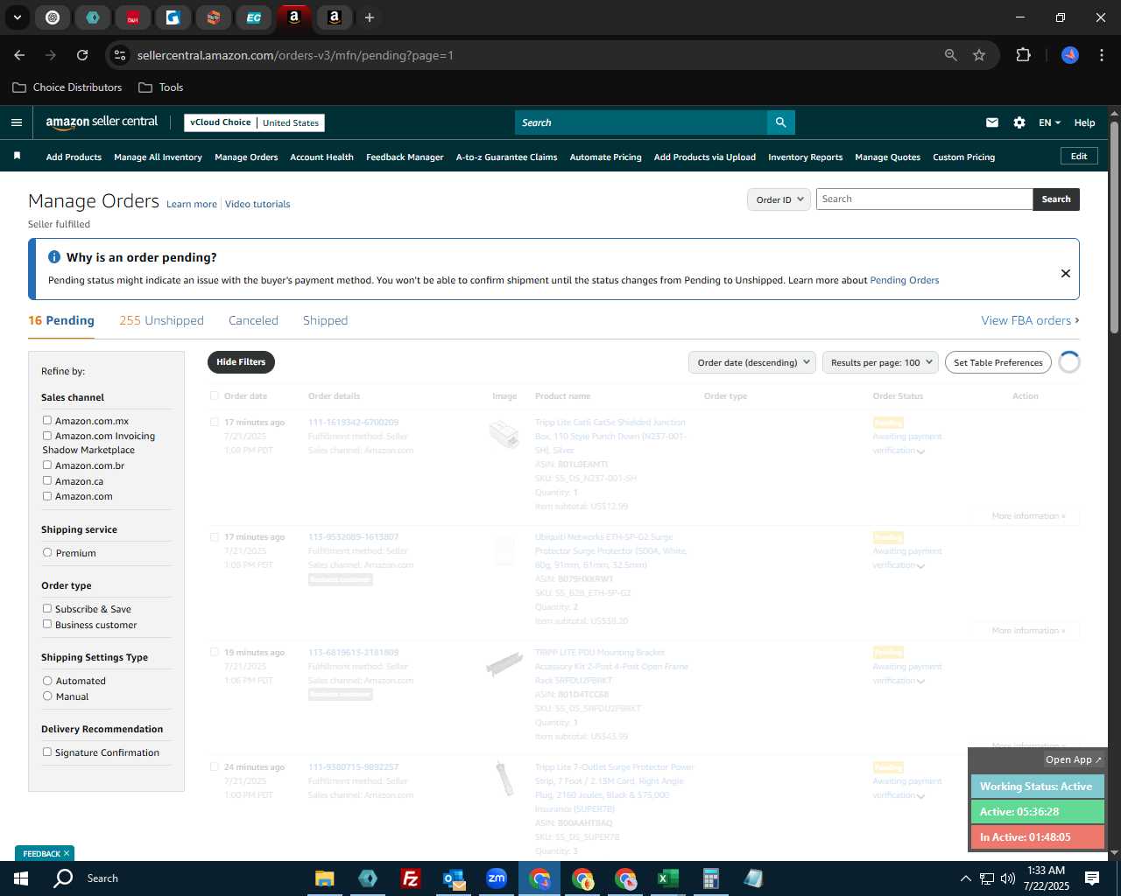Check the Subscribe & Save checkbox
Viewport: 1121px width, 896px height.
click(x=47, y=608)
